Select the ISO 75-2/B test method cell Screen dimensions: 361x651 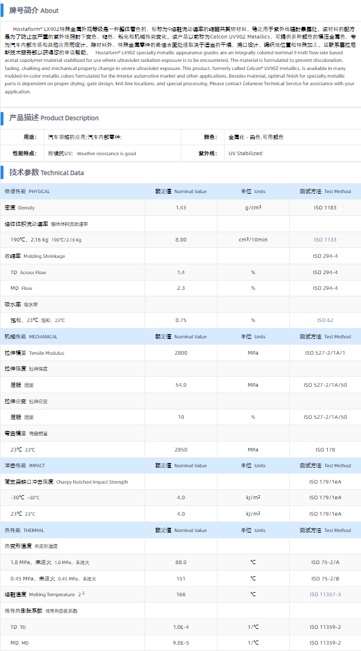coord(325,578)
